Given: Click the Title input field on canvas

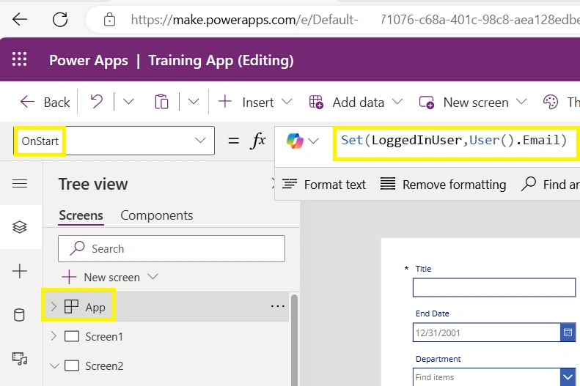Looking at the screenshot, I should tap(494, 287).
